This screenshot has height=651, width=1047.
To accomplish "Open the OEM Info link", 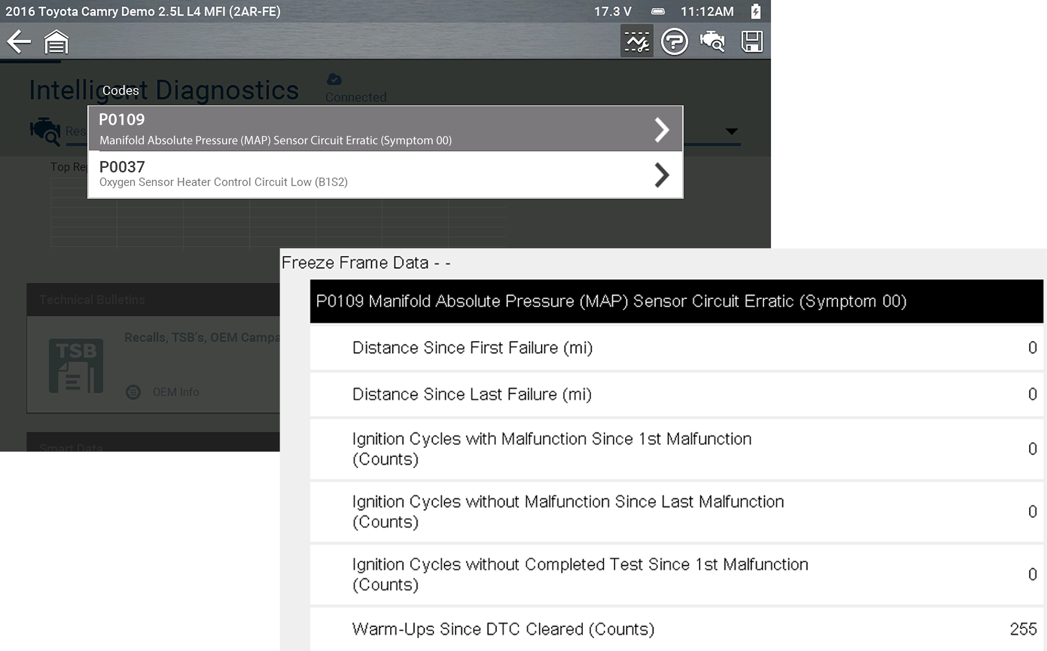I will click(x=175, y=392).
